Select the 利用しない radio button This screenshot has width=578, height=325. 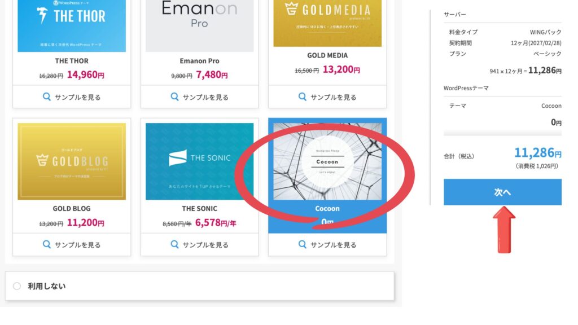pos(17,286)
